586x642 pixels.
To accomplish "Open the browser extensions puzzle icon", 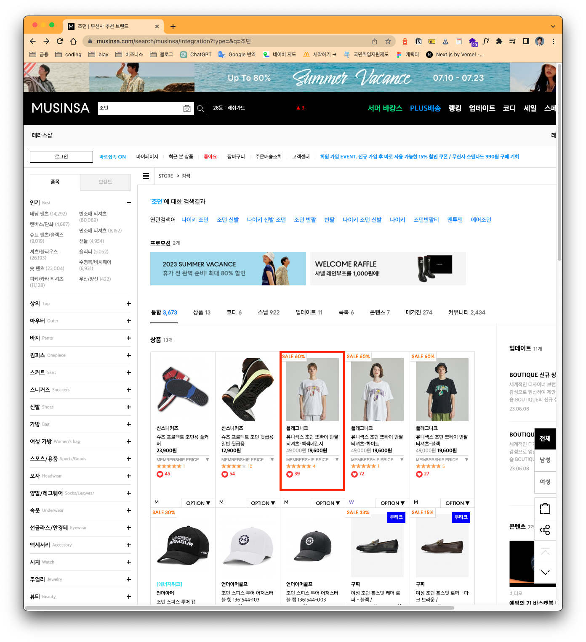I will (x=499, y=41).
